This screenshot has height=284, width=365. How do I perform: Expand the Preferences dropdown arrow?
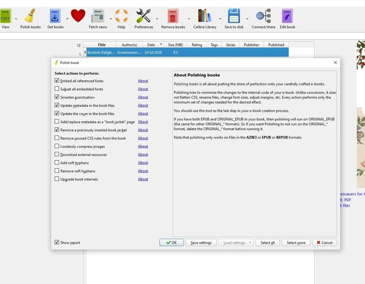(x=157, y=19)
